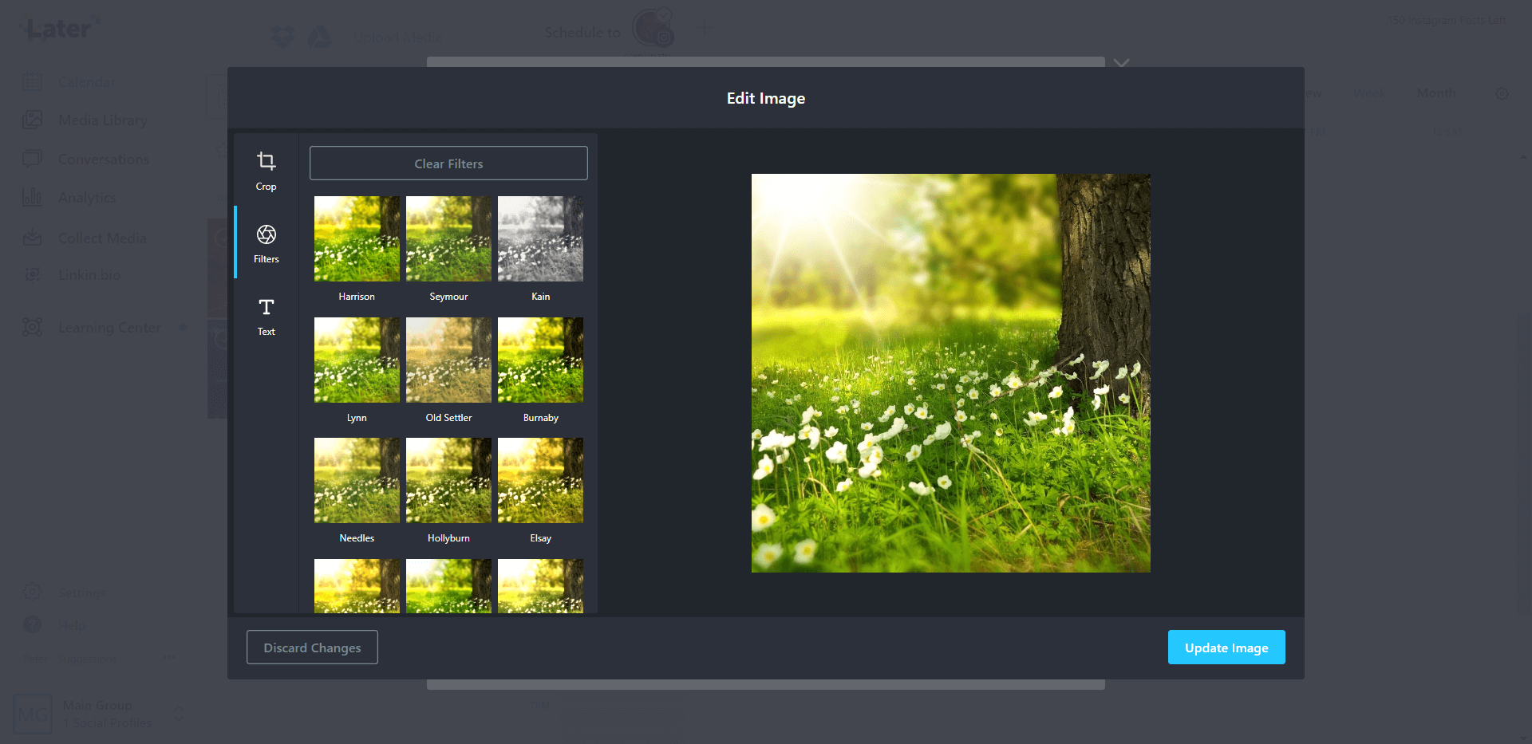Open Settings in background sidebar
The height and width of the screenshot is (744, 1532).
coord(81,593)
